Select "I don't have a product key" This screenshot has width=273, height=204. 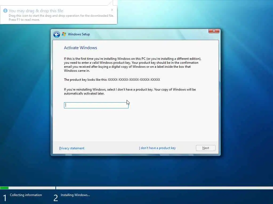tap(157, 148)
